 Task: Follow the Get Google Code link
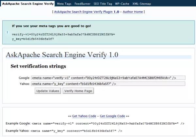point(112,116)
